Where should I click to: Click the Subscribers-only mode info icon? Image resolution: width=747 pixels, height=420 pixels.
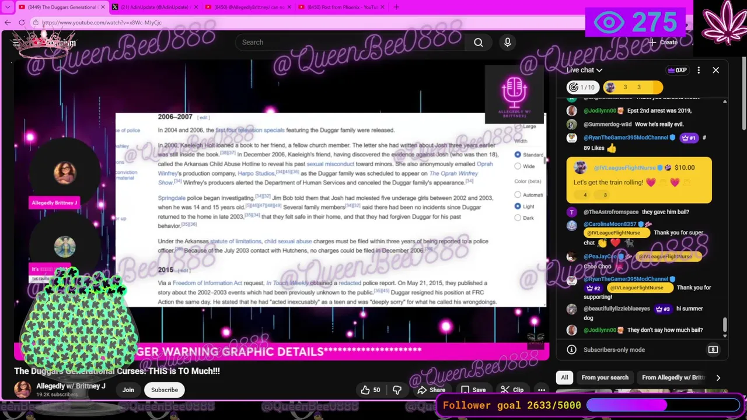[571, 349]
